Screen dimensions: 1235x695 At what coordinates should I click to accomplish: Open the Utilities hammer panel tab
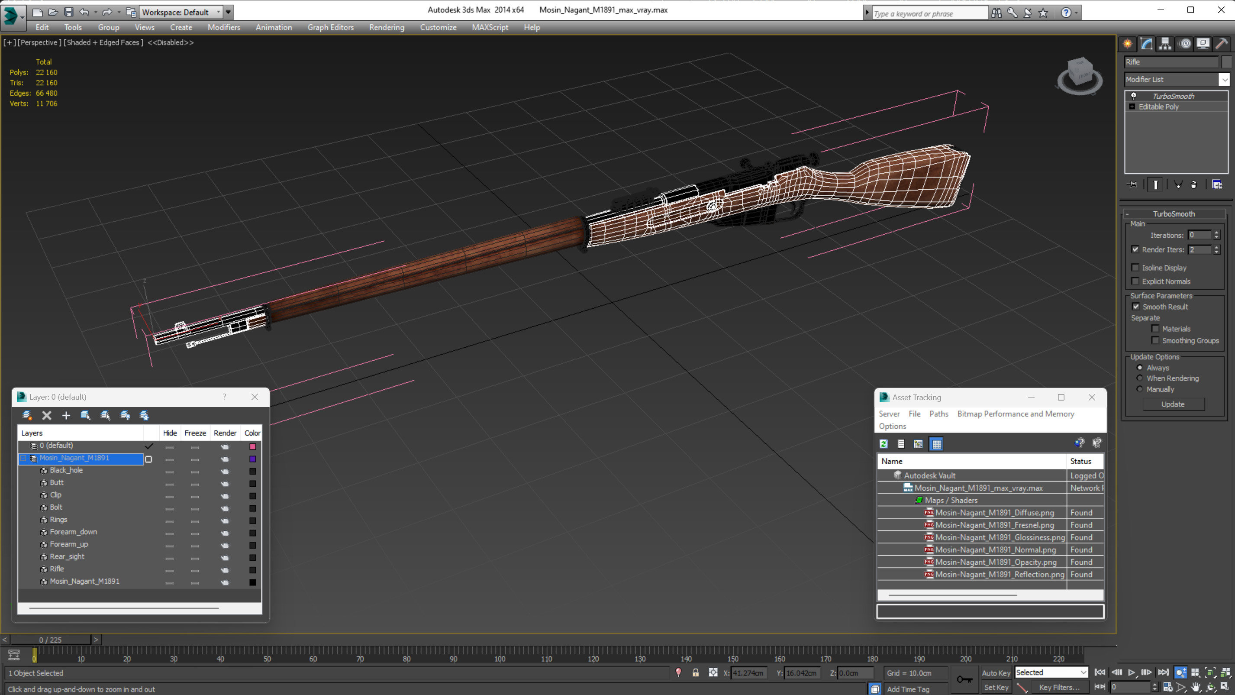[1222, 44]
